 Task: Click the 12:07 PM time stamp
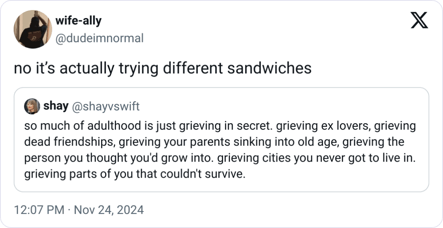(x=39, y=210)
